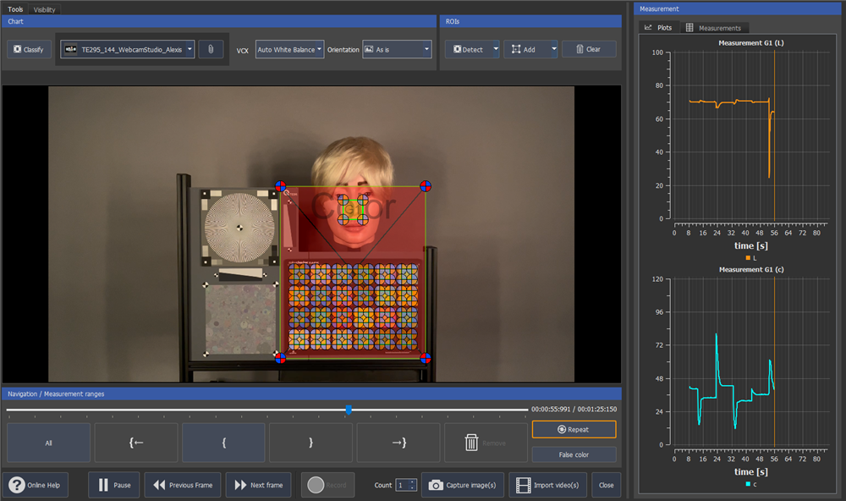
Task: Click the cyan c legend swatch
Action: (748, 484)
